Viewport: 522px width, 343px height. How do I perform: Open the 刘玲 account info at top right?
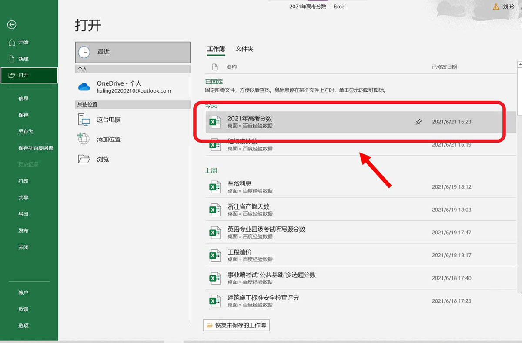[x=509, y=7]
